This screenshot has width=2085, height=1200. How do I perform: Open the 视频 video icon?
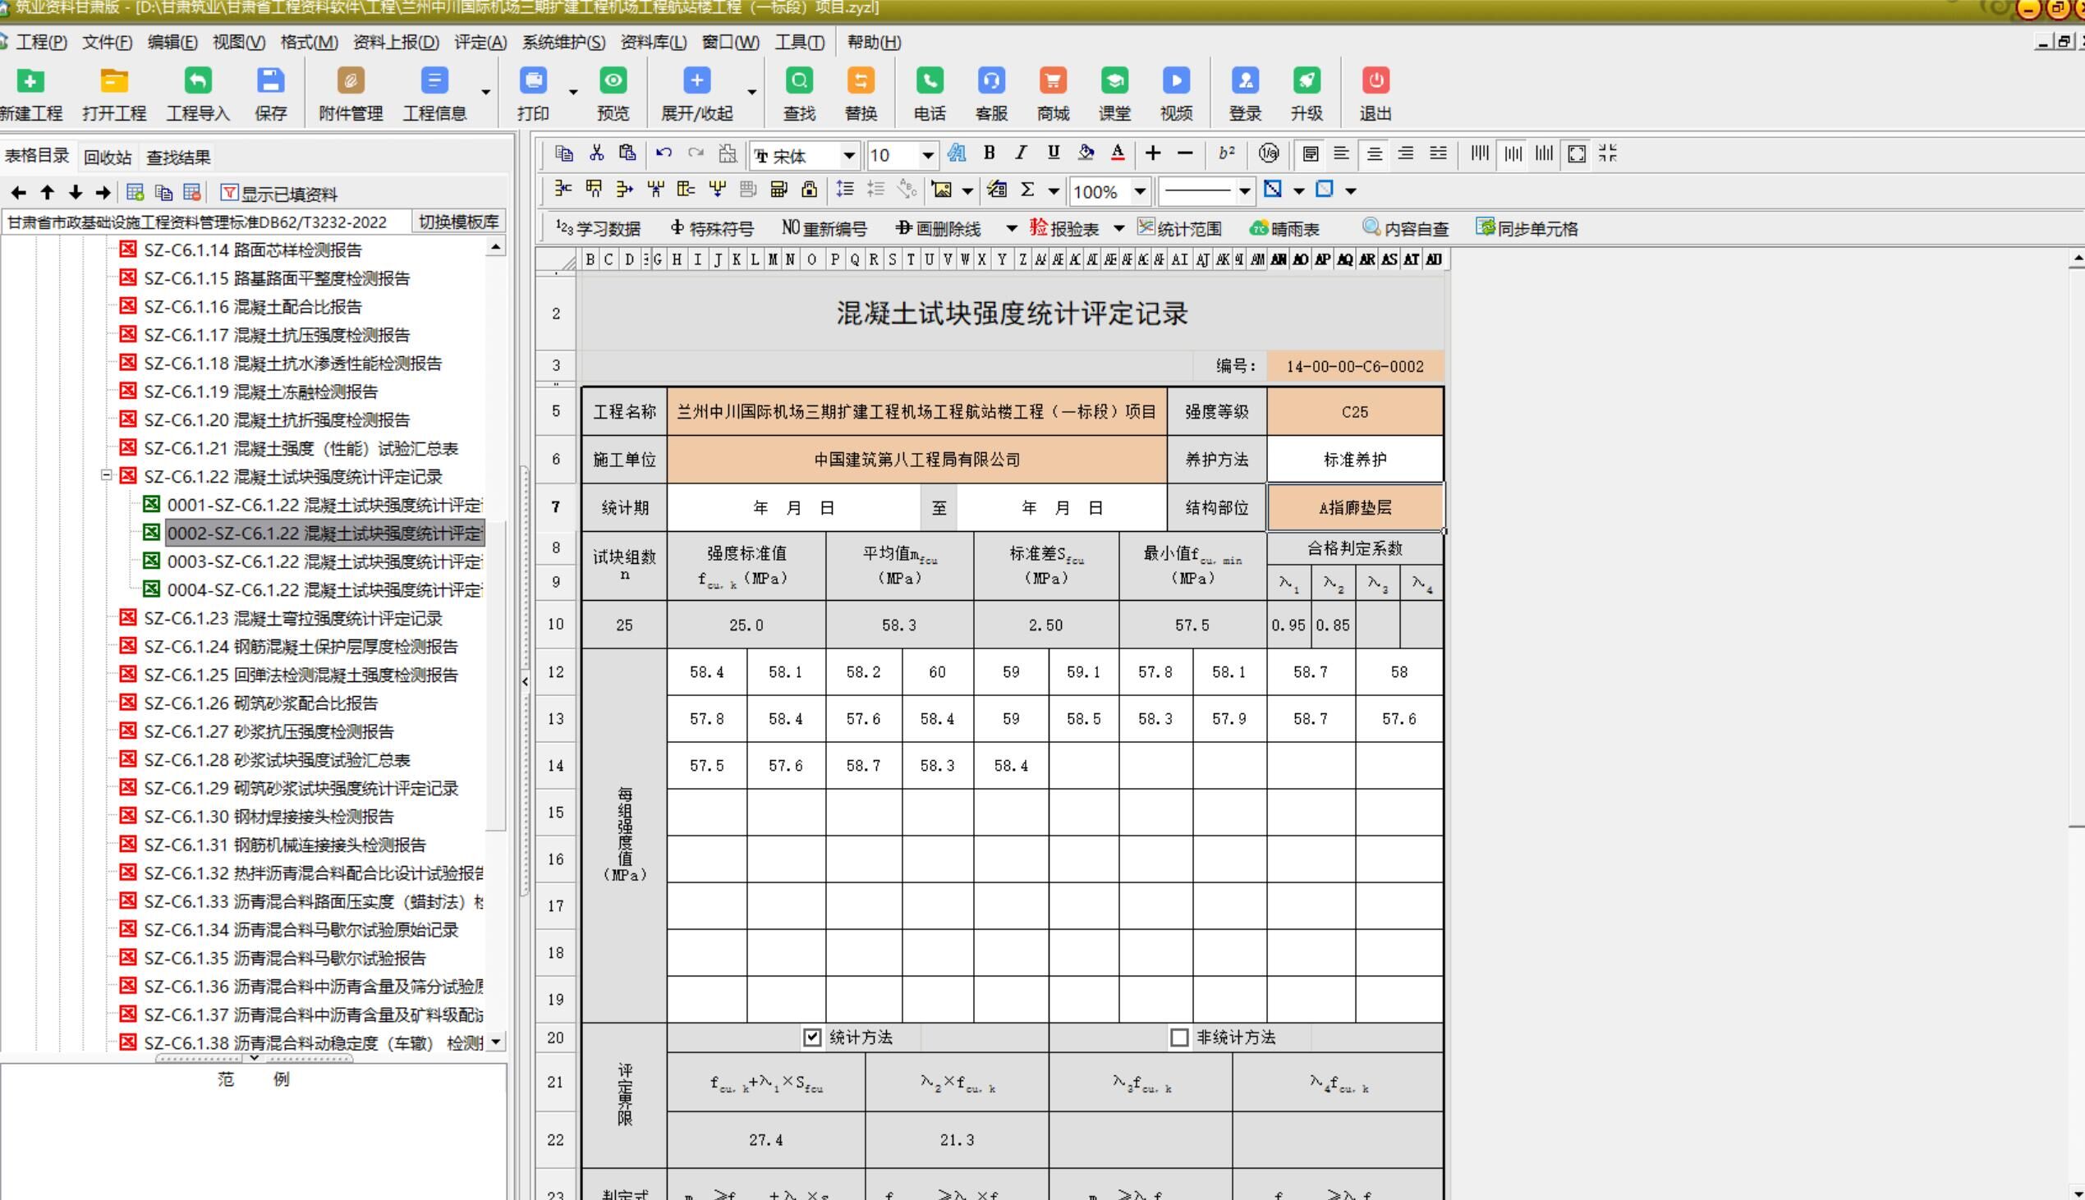coord(1177,80)
